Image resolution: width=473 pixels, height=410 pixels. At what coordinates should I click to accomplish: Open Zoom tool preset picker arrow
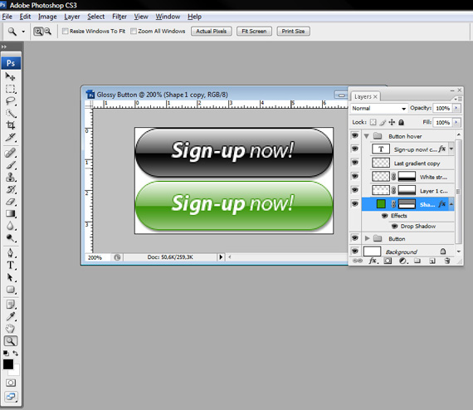coord(23,32)
